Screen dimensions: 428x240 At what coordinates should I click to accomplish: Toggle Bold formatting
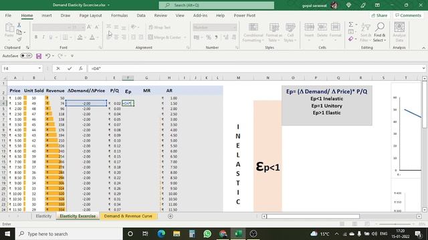(x=35, y=37)
